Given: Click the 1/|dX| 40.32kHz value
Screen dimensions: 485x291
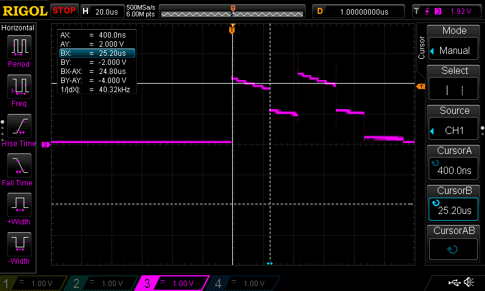Looking at the screenshot, I should point(114,90).
